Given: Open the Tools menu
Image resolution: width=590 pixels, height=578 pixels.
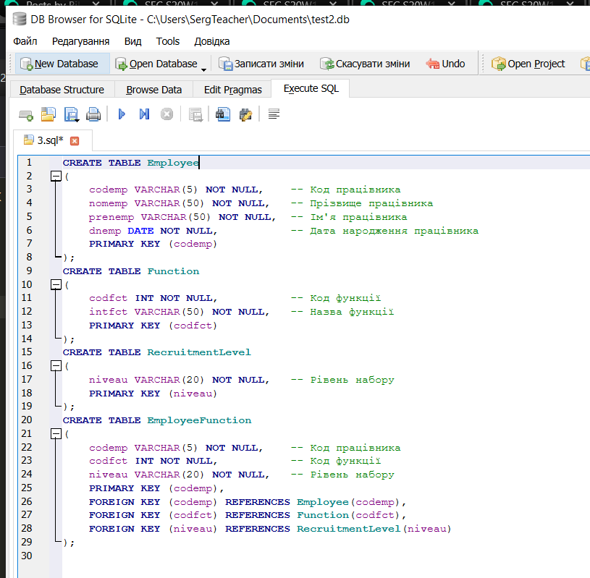Looking at the screenshot, I should (x=168, y=41).
